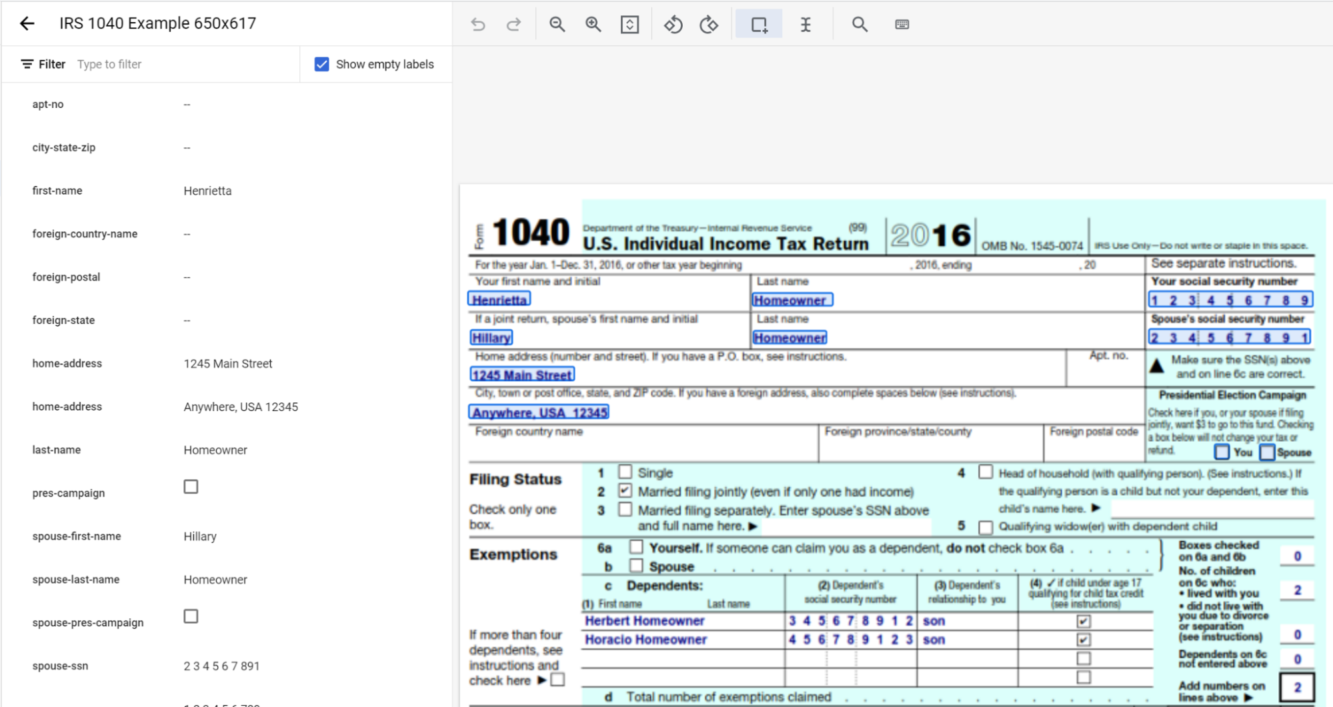Select the spouse-first-name label row
Image resolution: width=1333 pixels, height=707 pixels.
76,536
